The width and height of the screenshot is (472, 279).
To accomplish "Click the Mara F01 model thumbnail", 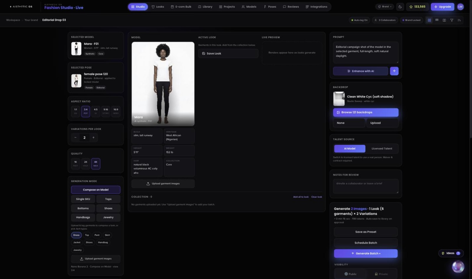I will coord(76,48).
